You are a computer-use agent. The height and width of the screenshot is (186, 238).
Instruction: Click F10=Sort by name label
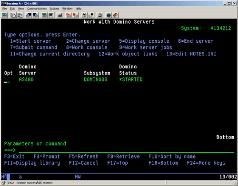point(172,157)
